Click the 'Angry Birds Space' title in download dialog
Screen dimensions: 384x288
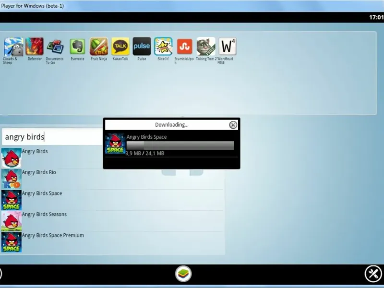click(x=146, y=137)
